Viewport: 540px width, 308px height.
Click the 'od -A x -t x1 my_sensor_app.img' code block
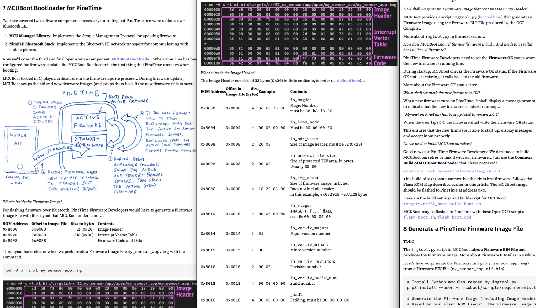(x=44, y=270)
